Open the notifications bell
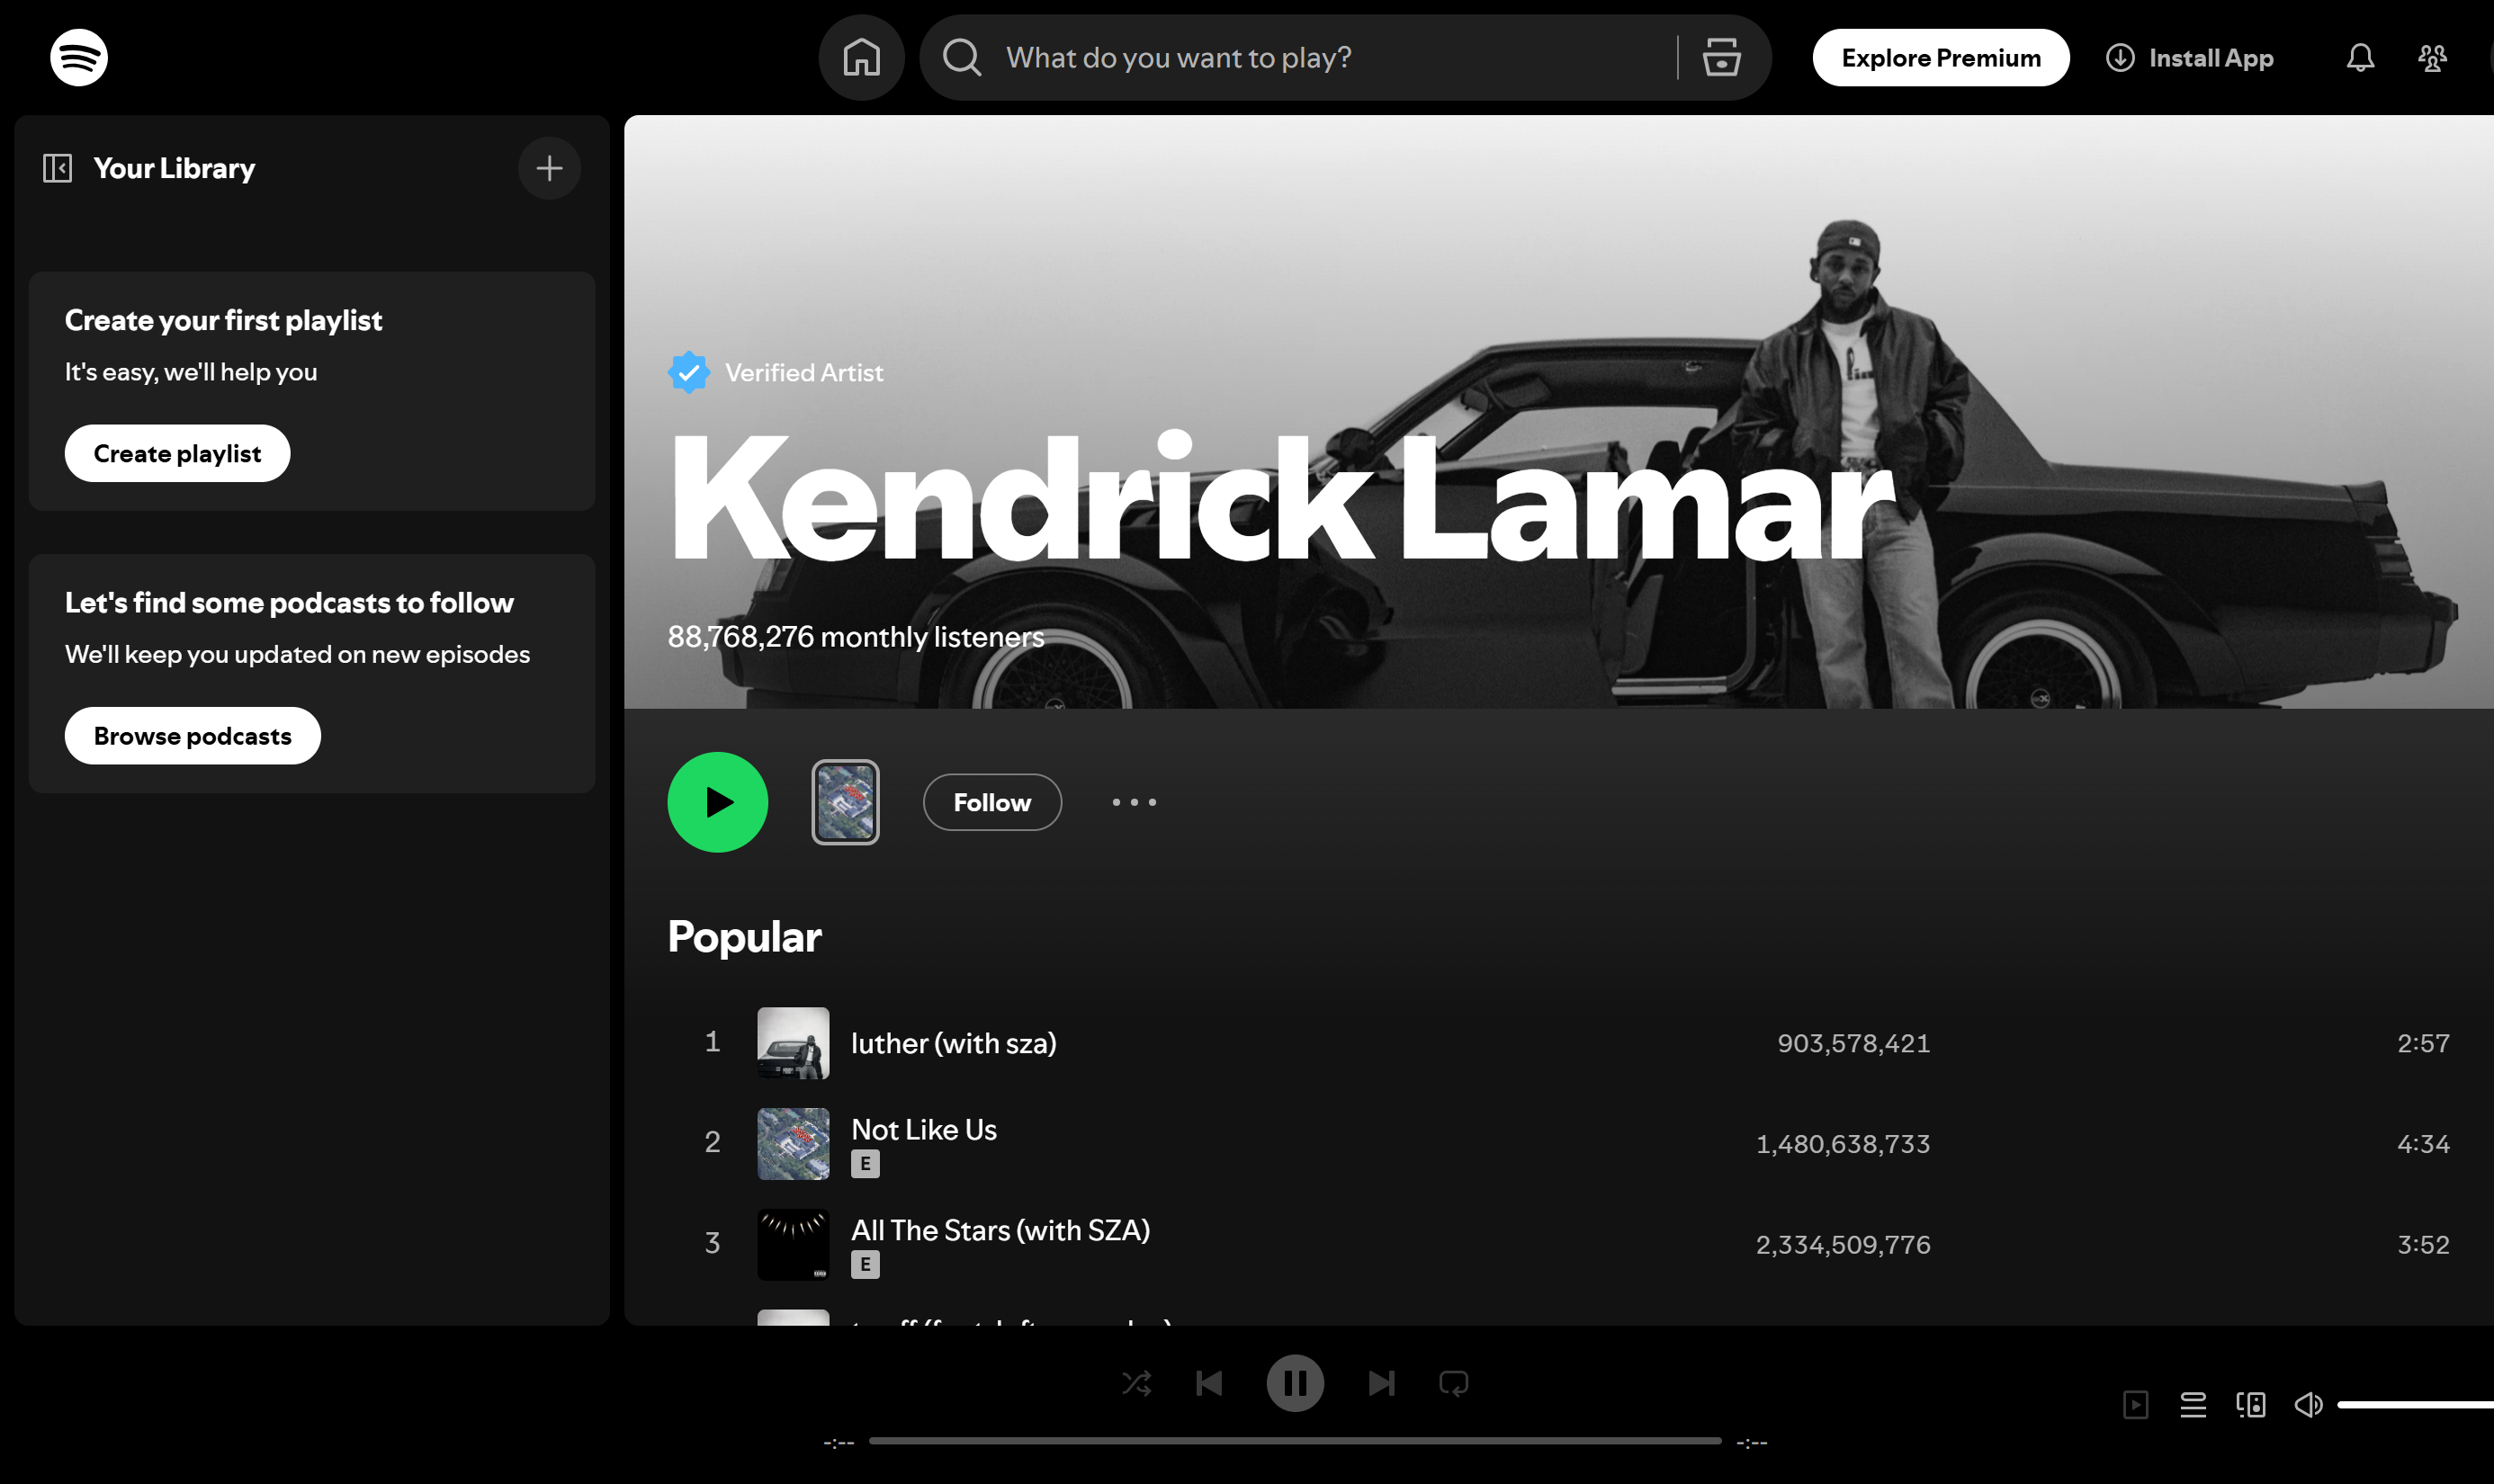This screenshot has width=2494, height=1484. [2360, 57]
